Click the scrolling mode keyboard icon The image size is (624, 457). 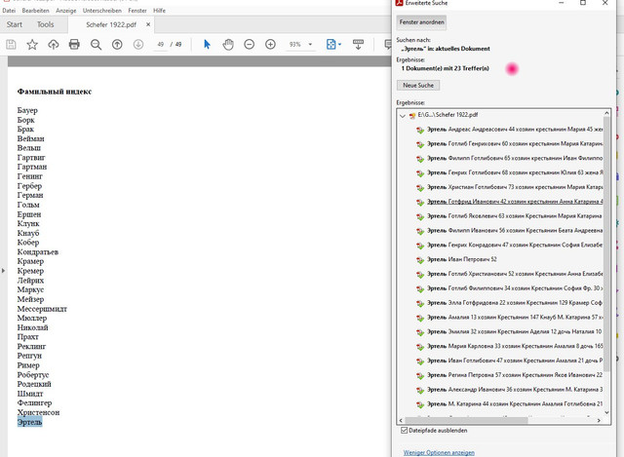[358, 44]
